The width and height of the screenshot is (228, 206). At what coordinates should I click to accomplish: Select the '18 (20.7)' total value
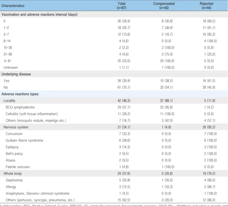(x=124, y=28)
